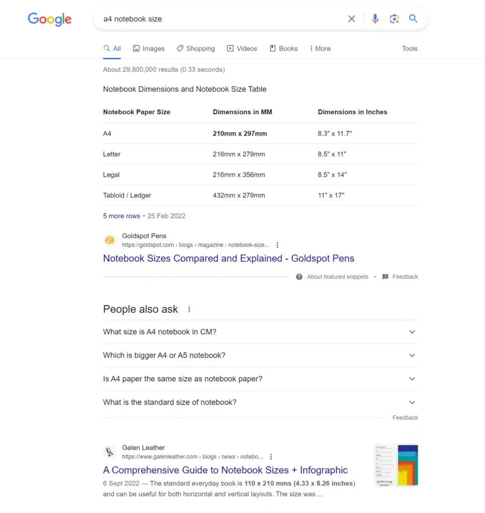Click About featured snippets question icon
This screenshot has height=513, width=485.
point(299,277)
